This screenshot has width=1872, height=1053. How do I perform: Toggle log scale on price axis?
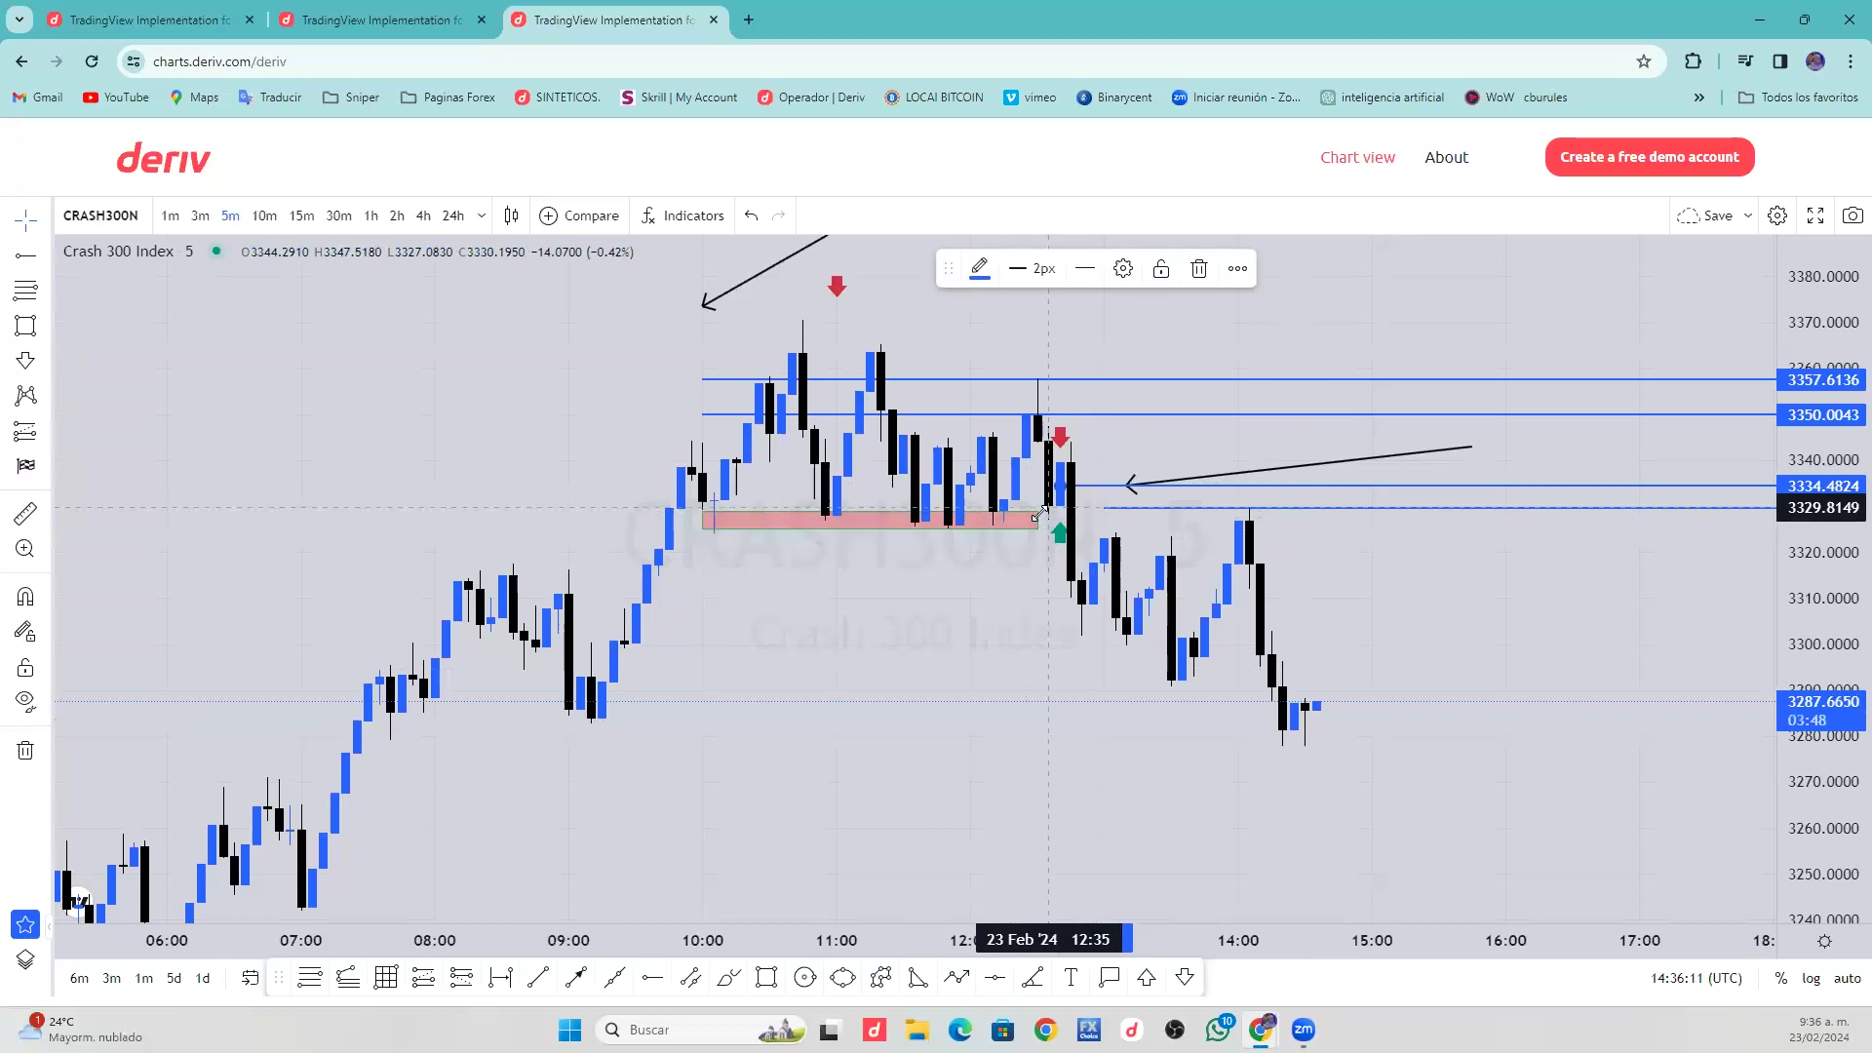1811,978
